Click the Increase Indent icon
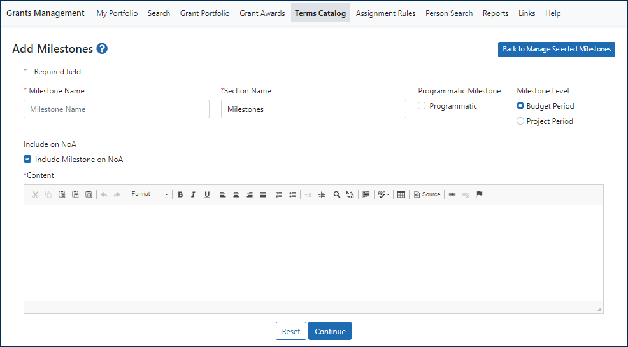Screen dimensions: 628x347 pos(322,194)
